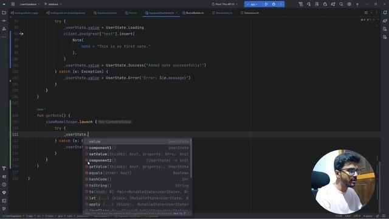Open the Resource Manager sidebar icon

pyautogui.click(x=4, y=29)
